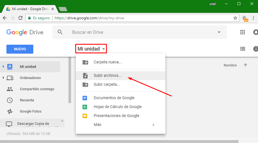
Task: Choose Carpeta nueva from the menu
Action: [x=121, y=62]
